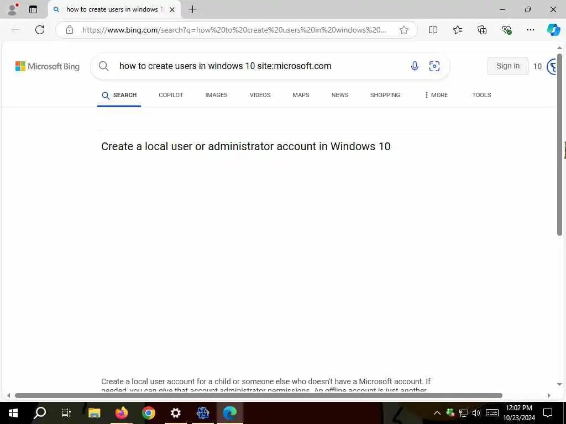The image size is (566, 424).
Task: Add this page to favorites star
Action: coord(404,30)
